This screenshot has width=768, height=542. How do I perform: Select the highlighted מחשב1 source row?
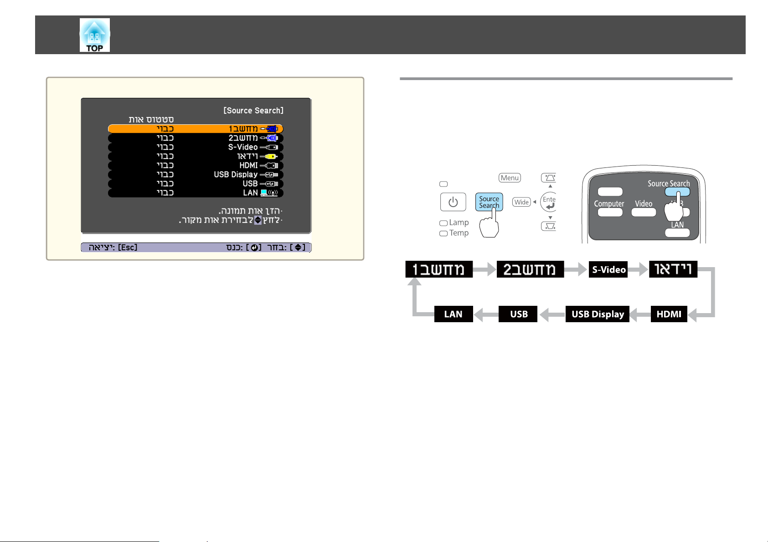click(x=196, y=129)
